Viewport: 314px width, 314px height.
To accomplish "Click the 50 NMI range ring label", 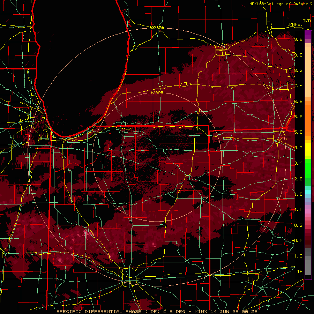I will 157,92.
